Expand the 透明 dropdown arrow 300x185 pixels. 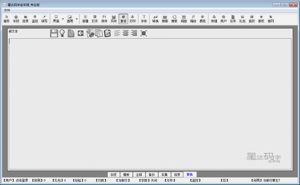pyautogui.click(x=76, y=18)
